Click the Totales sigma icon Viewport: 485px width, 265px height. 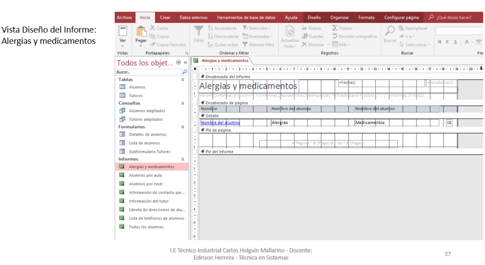pos(335,28)
